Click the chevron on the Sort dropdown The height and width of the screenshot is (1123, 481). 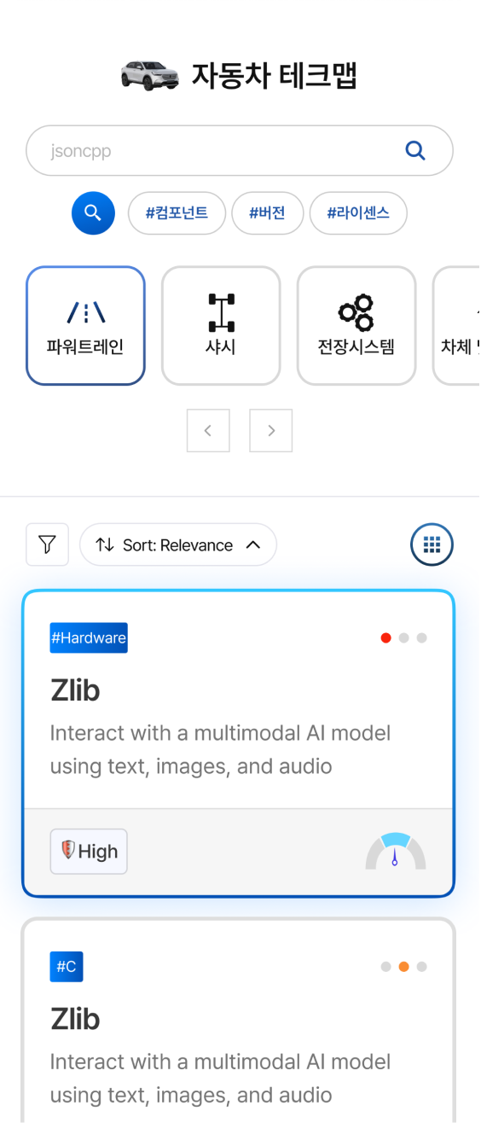tap(253, 544)
